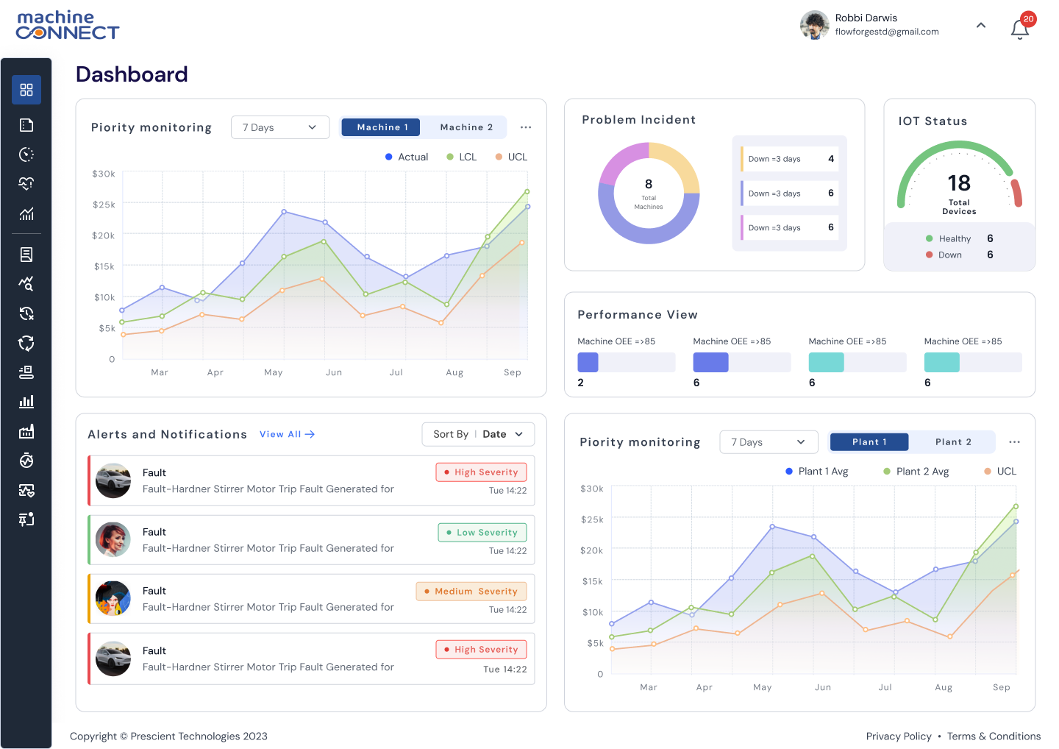The height and width of the screenshot is (749, 1059).
Task: Switch chart to Machine 2
Action: tap(466, 127)
